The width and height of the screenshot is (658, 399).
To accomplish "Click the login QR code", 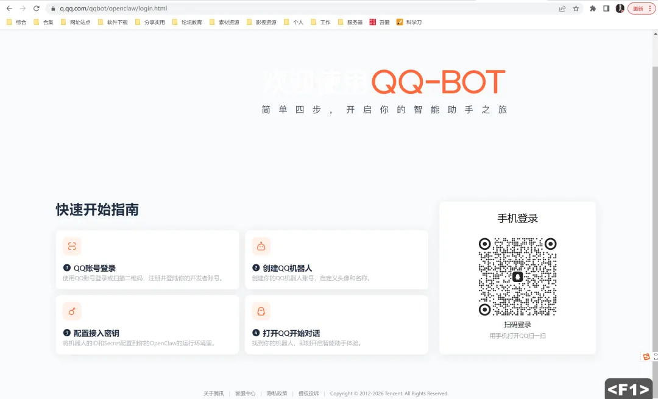I will (517, 277).
